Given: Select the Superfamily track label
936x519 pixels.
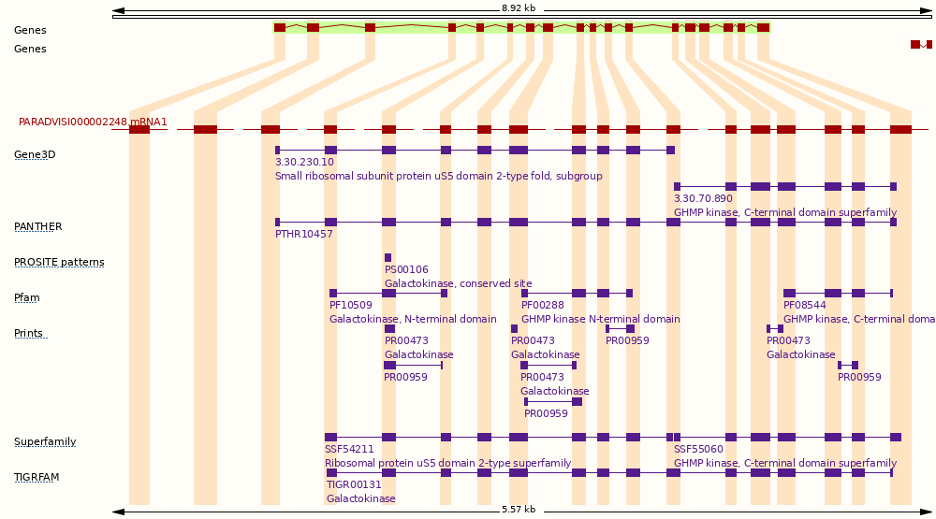Looking at the screenshot, I should click(x=45, y=441).
